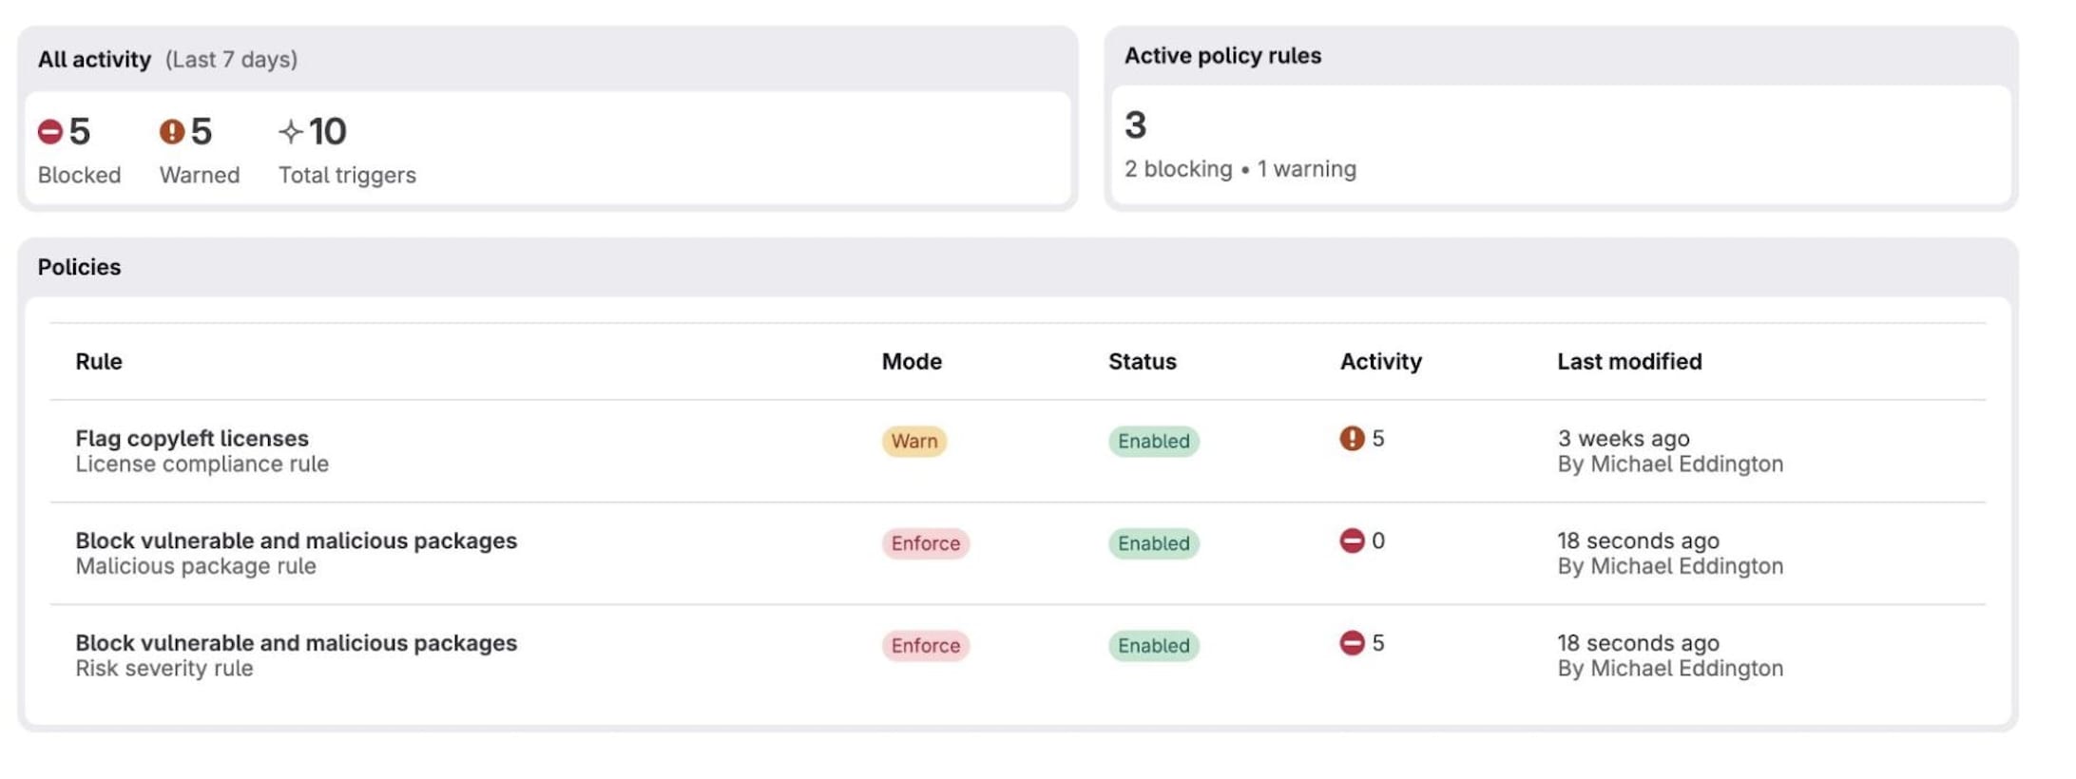
Task: Click Enabled status for Risk severity rule
Action: point(1153,646)
